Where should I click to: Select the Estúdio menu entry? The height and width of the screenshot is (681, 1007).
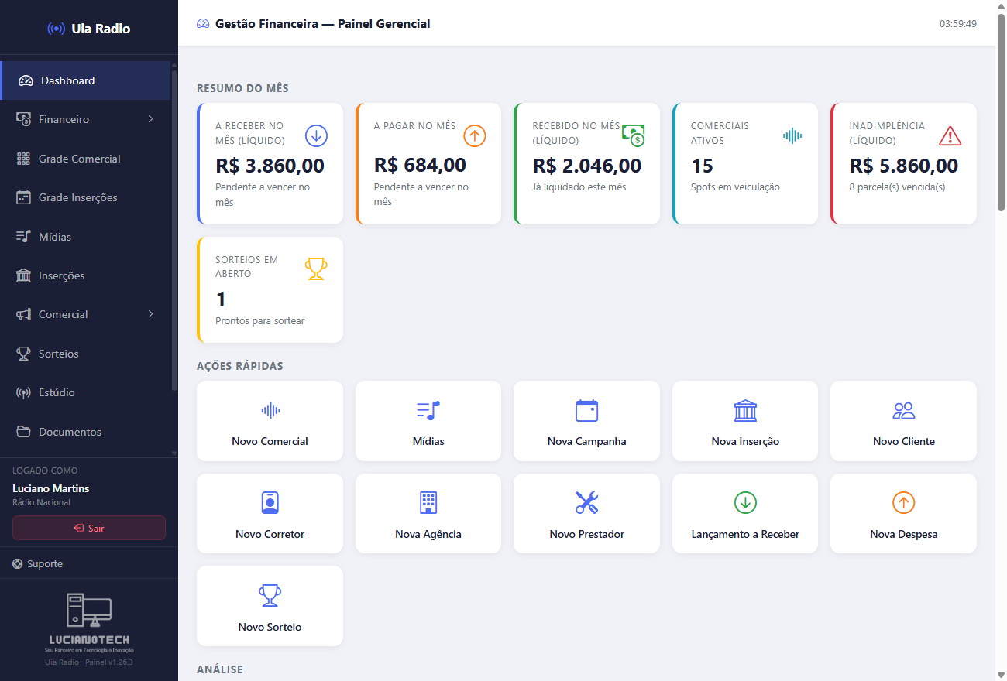[x=85, y=392]
